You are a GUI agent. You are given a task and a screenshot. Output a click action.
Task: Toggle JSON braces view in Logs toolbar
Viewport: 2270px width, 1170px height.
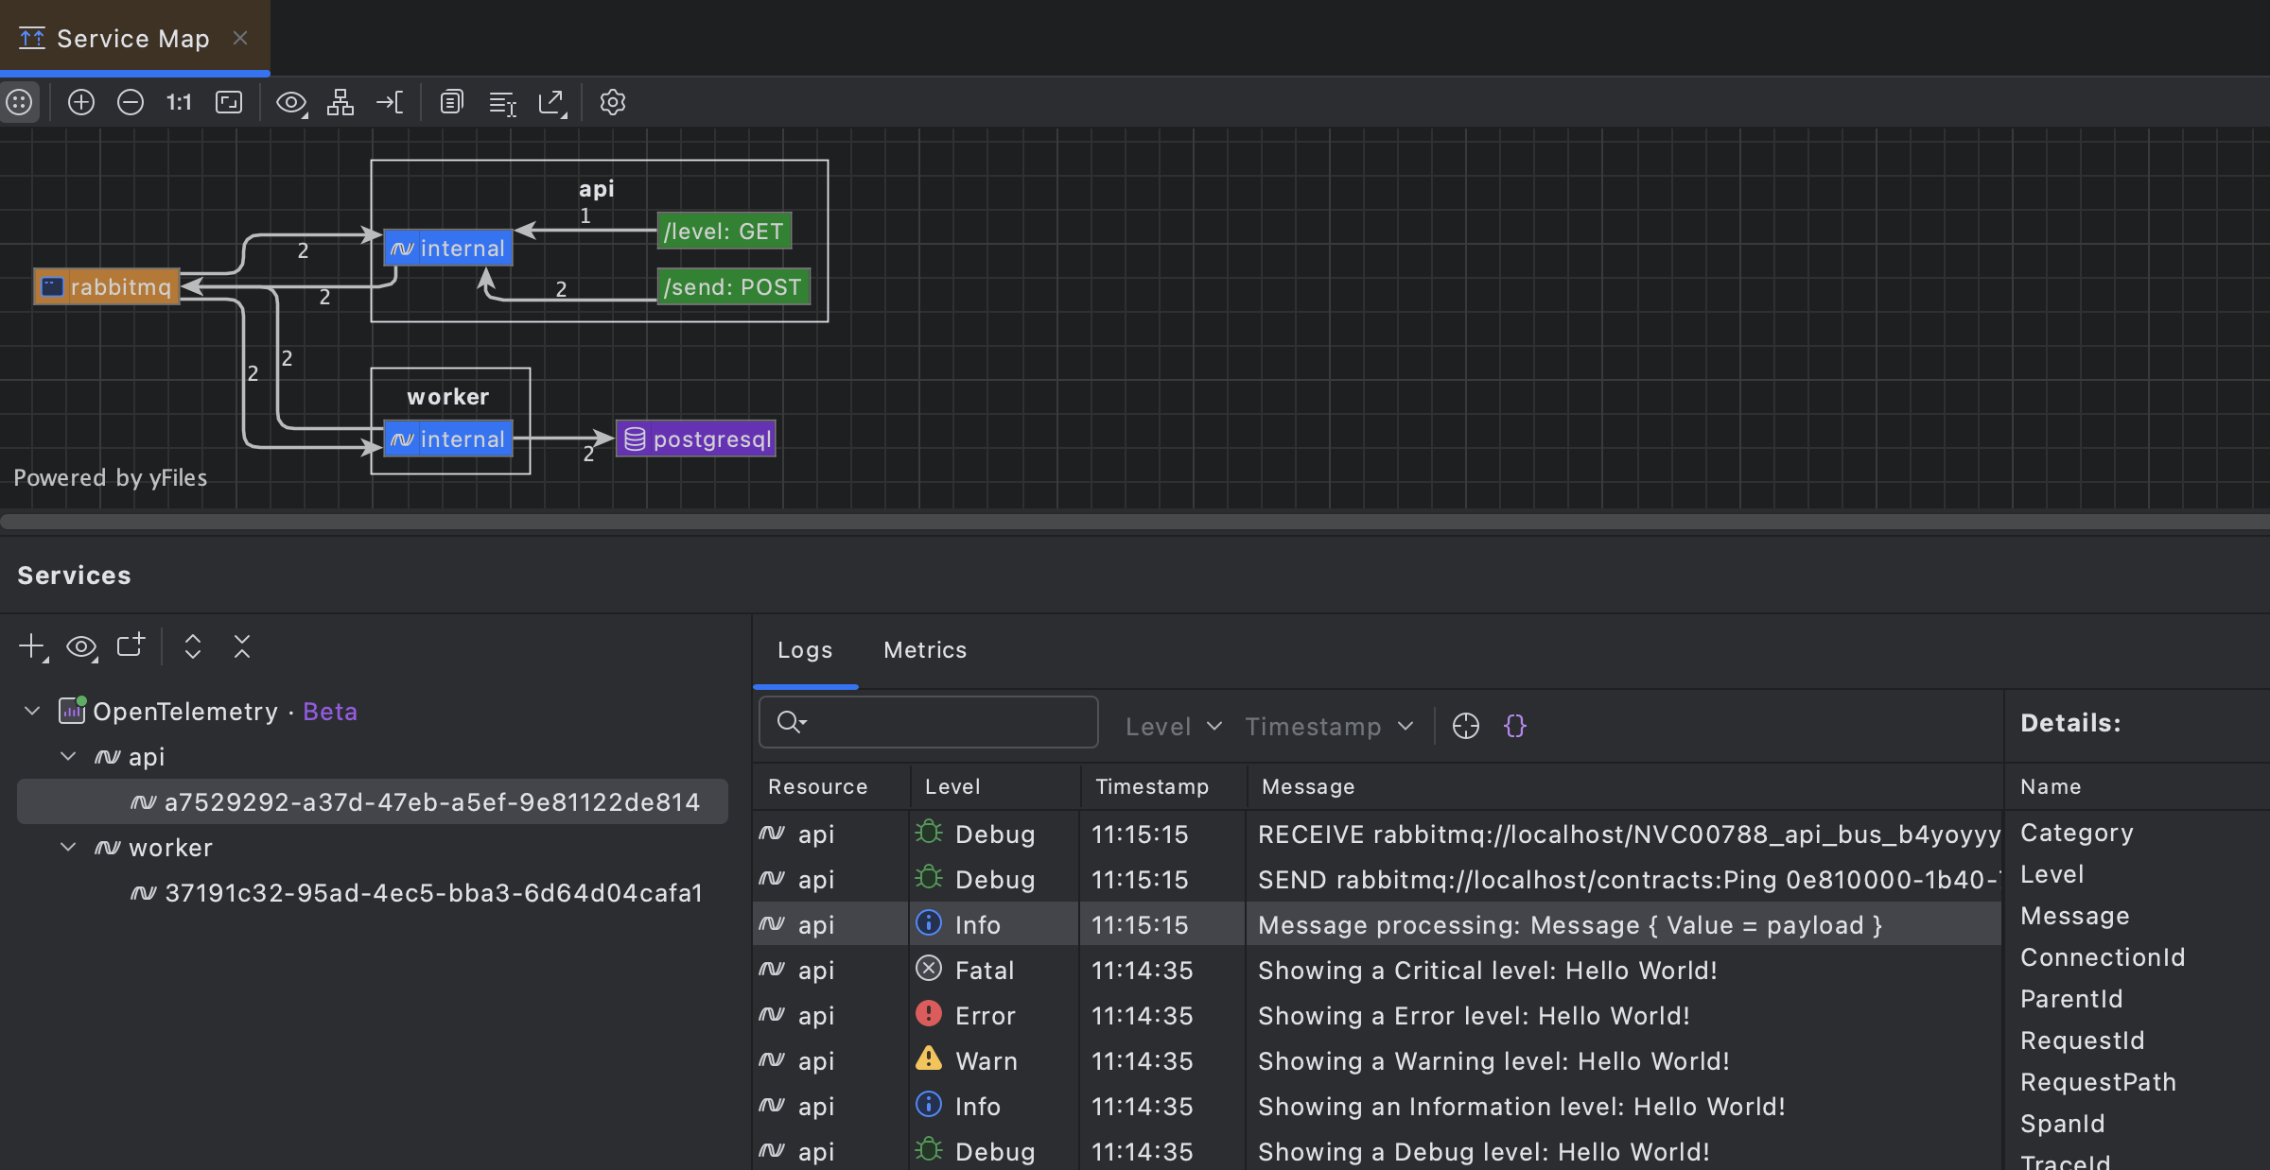click(1515, 726)
